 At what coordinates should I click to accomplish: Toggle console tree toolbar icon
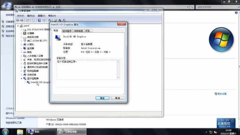coord(28,20)
